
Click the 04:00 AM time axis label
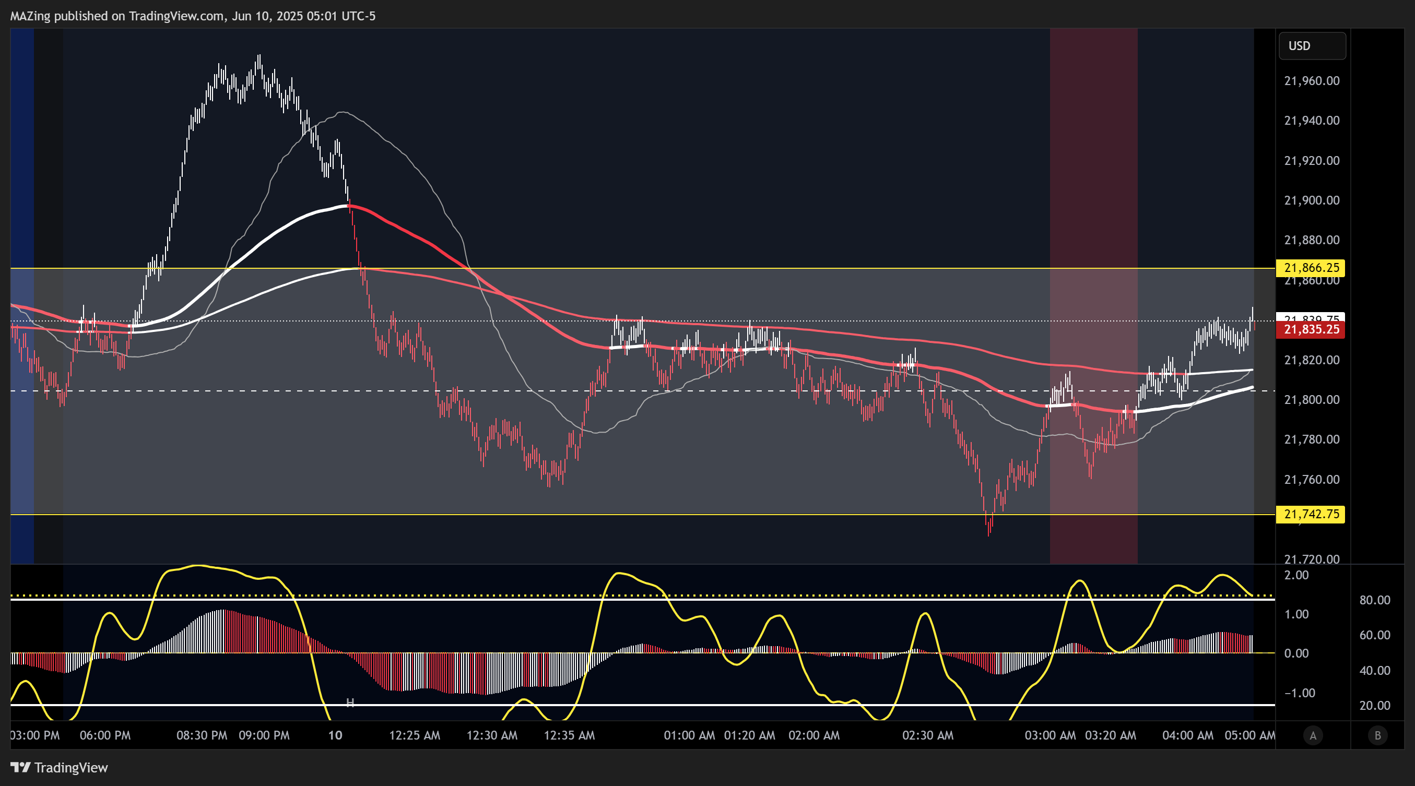[x=1187, y=735]
